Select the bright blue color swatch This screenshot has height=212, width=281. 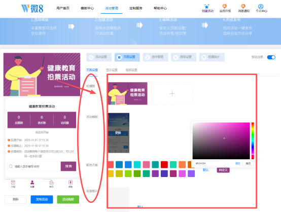click(128, 164)
